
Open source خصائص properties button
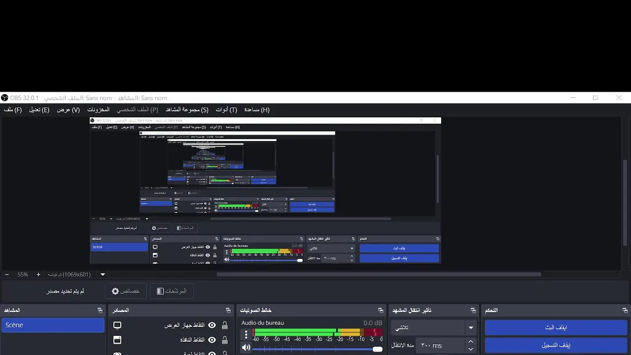[x=126, y=291]
